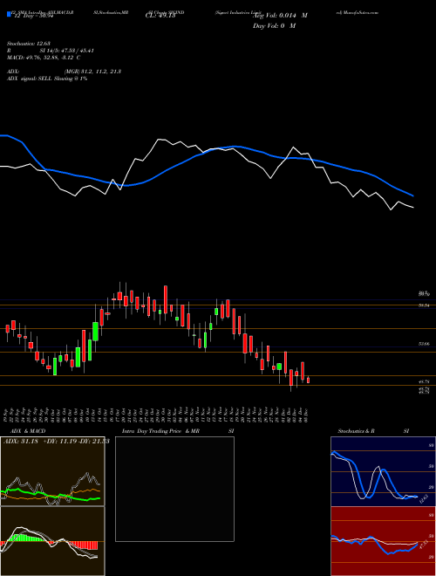Click the 'SI 14/3: 47.53 / 45.41' value
436x576 pixels.
pyautogui.click(x=66, y=51)
